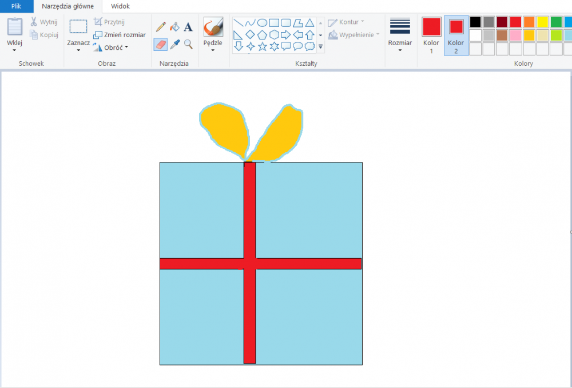
Task: Pick the yellow color swatch
Action: click(x=543, y=22)
